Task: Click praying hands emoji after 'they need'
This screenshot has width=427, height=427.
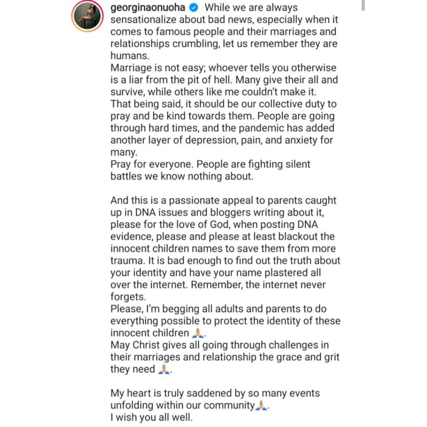Action: [164, 369]
